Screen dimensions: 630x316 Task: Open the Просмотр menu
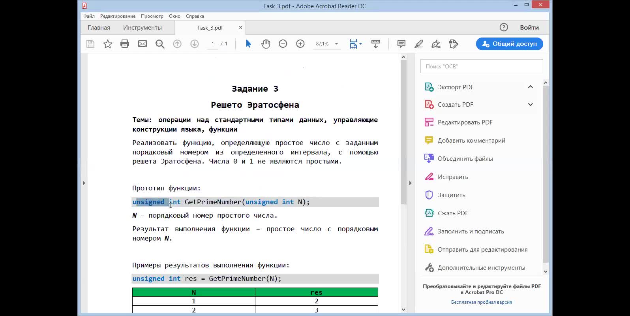click(x=152, y=16)
